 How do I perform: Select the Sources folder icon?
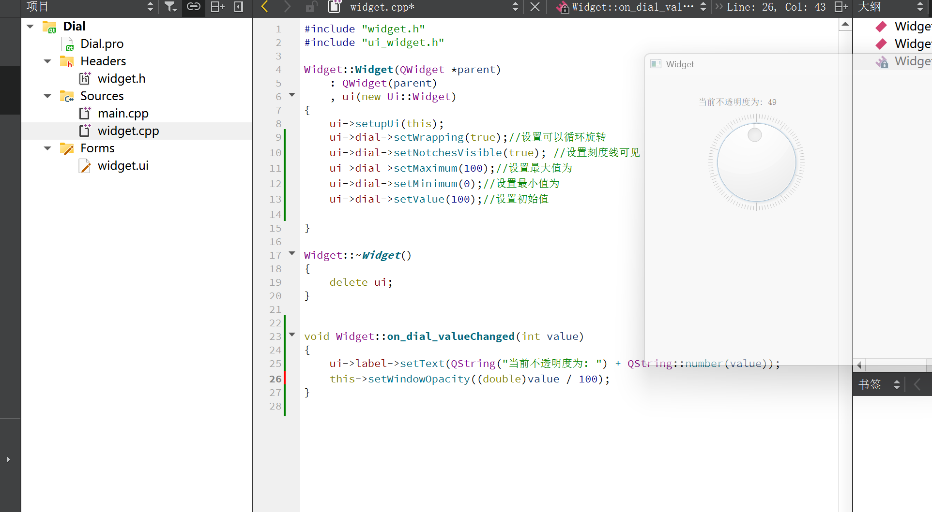tap(66, 96)
